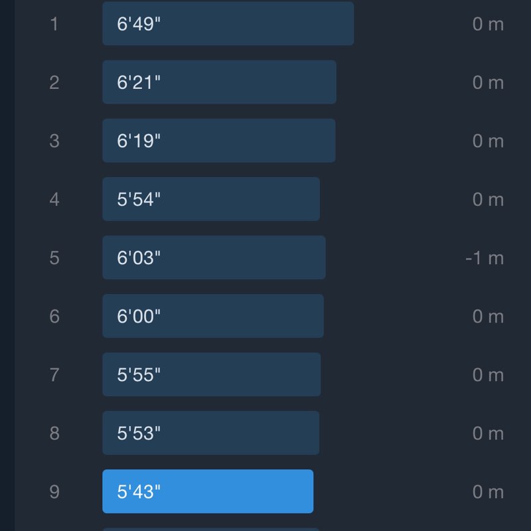Click the -1 m elevation value
531x531 pixels.
coord(485,258)
